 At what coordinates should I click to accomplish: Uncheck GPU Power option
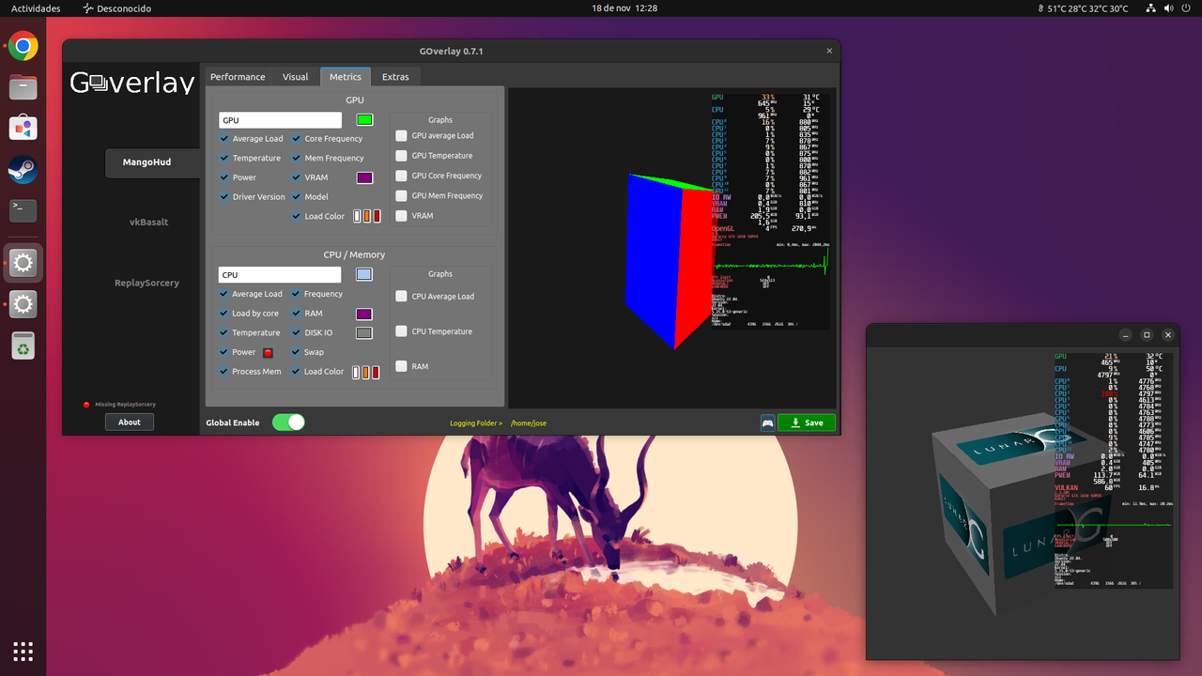click(x=224, y=177)
